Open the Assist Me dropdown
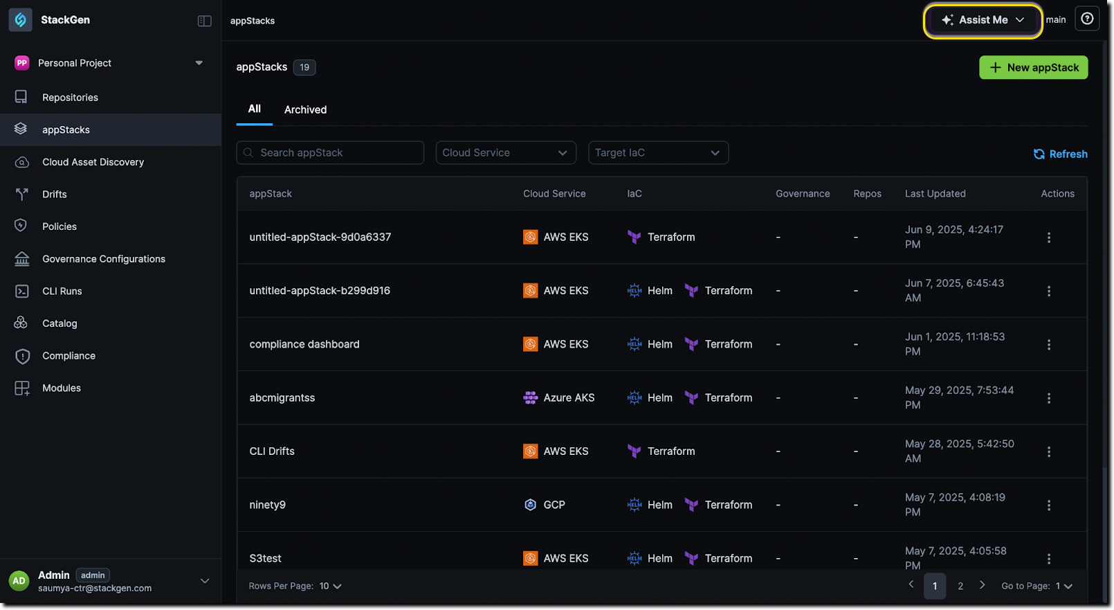Viewport: 1114px width, 610px height. point(983,21)
